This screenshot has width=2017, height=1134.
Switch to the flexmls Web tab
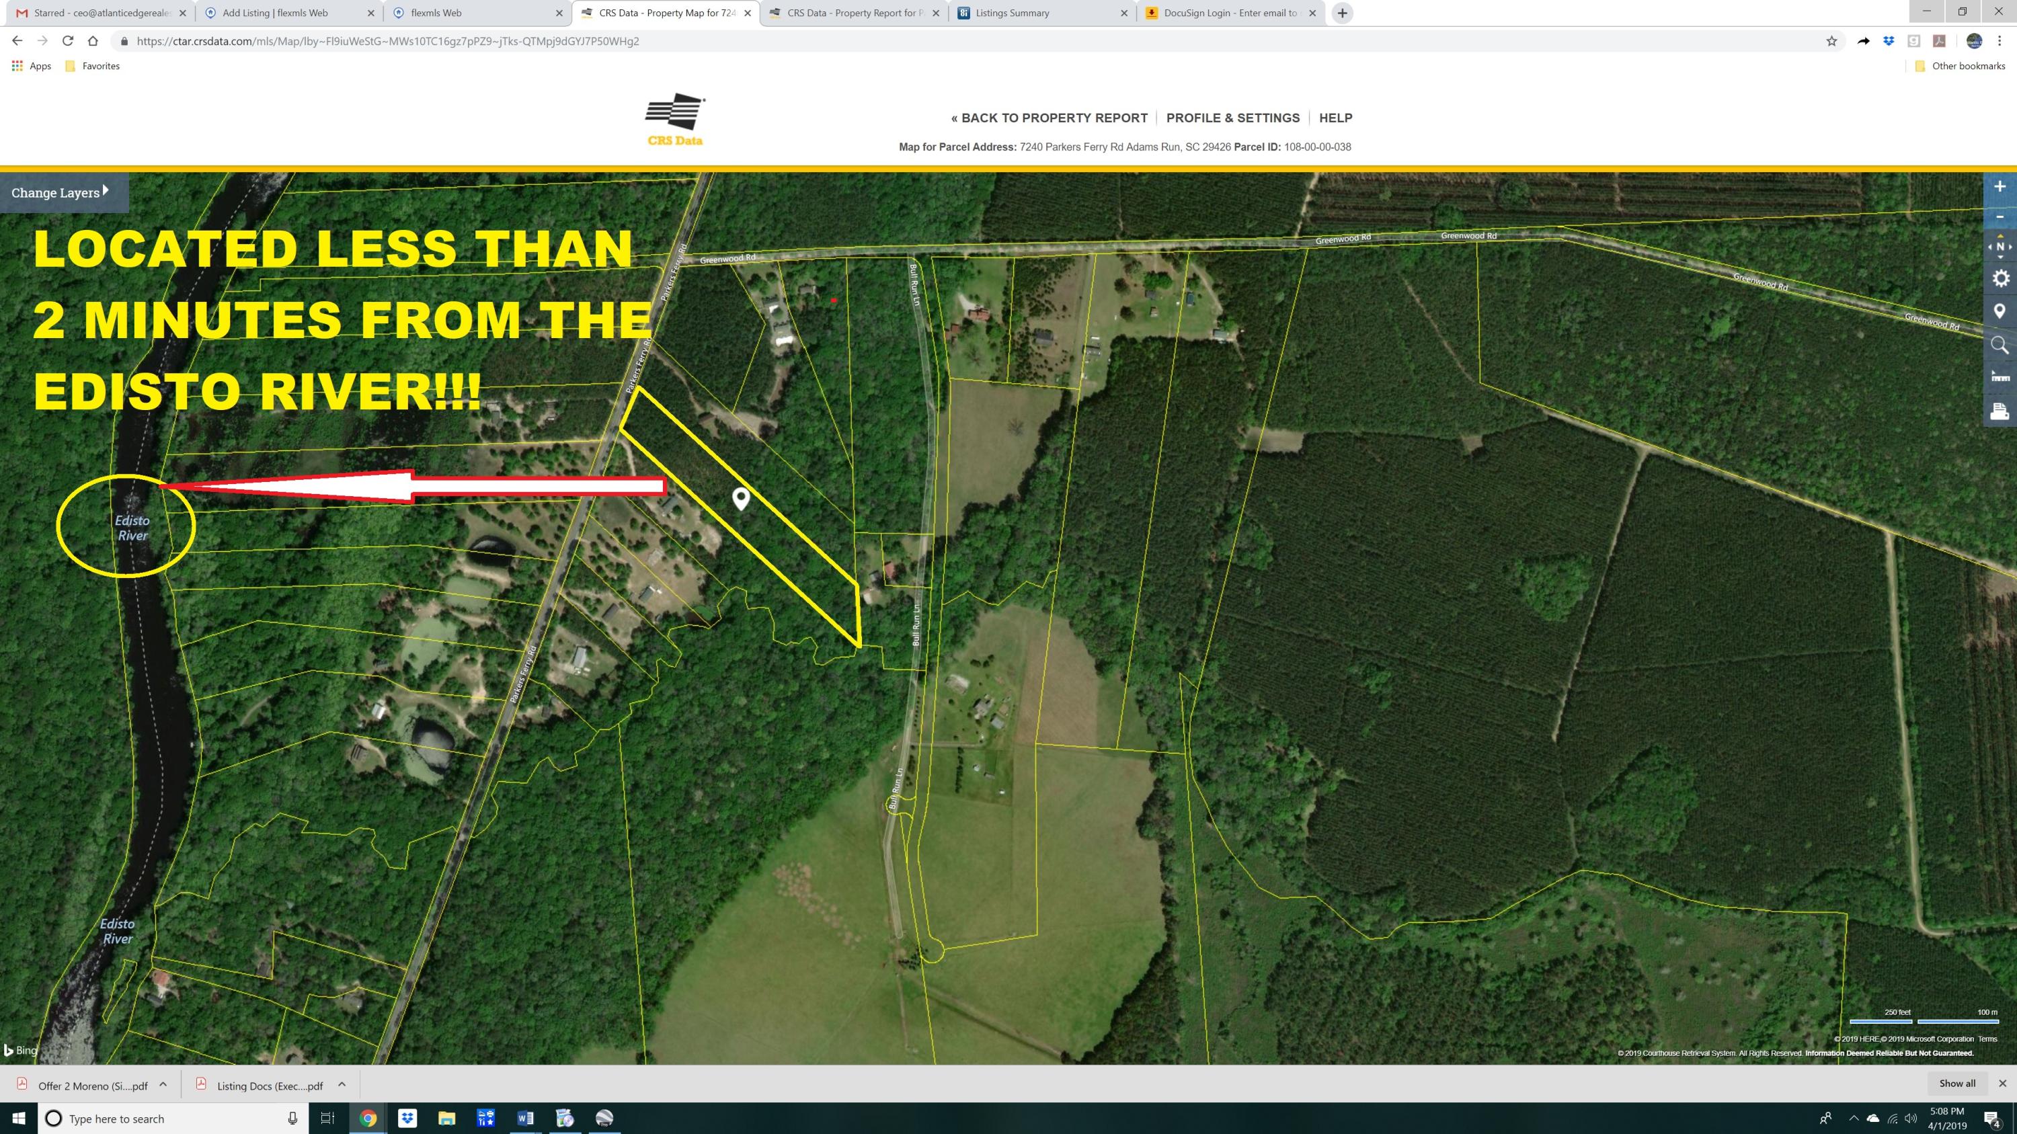pyautogui.click(x=476, y=13)
